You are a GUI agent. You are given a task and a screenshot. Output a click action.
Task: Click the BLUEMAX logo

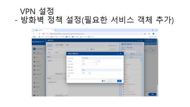pos(38,42)
